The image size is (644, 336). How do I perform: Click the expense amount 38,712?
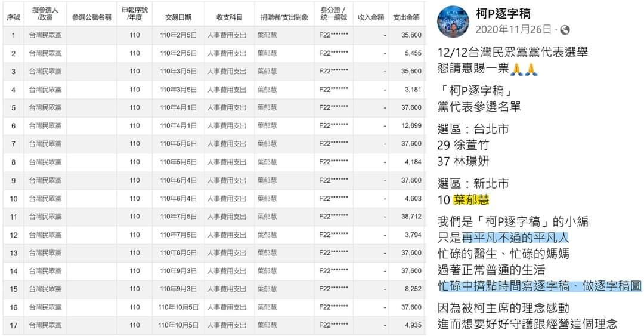411,216
